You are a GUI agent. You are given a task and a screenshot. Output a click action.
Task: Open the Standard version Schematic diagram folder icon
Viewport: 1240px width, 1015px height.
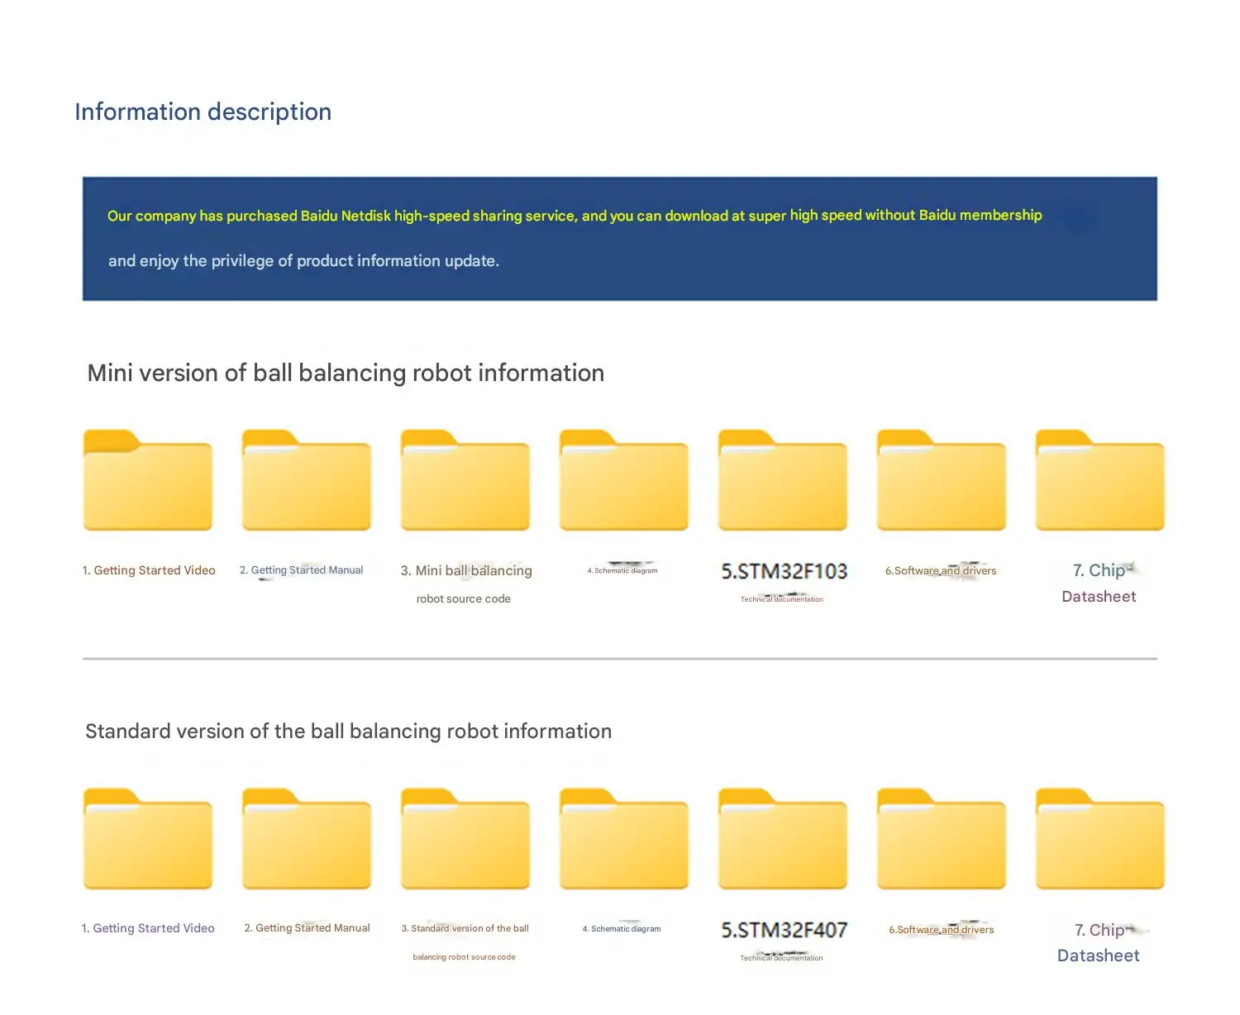pos(624,839)
